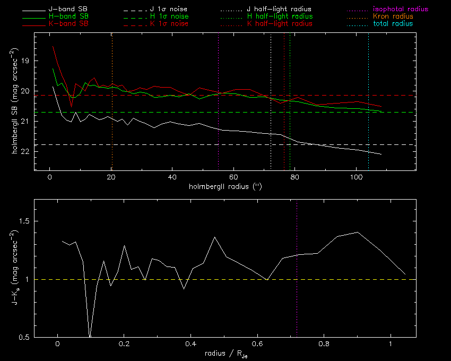Click the J half-light radius legend label
This screenshot has height=361, width=451.
(x=280, y=10)
